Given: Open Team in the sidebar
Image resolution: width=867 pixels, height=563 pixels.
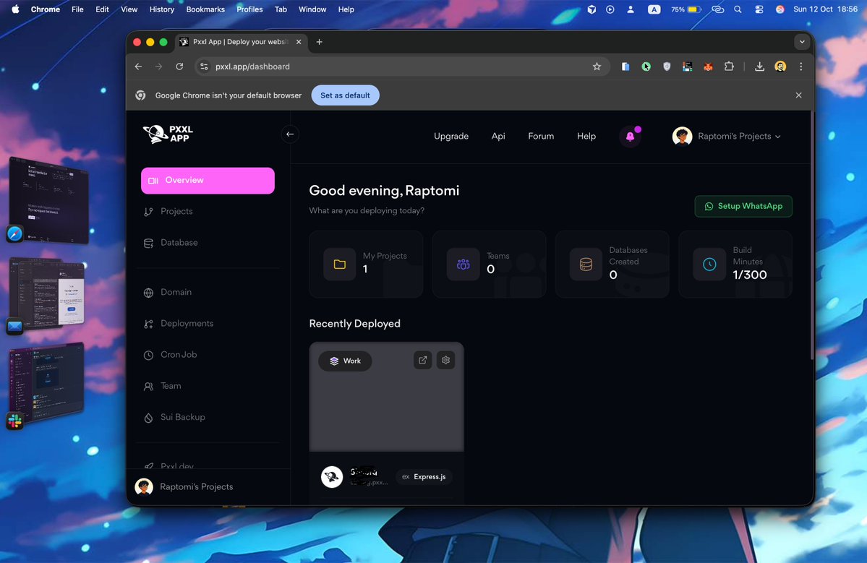Looking at the screenshot, I should (171, 386).
